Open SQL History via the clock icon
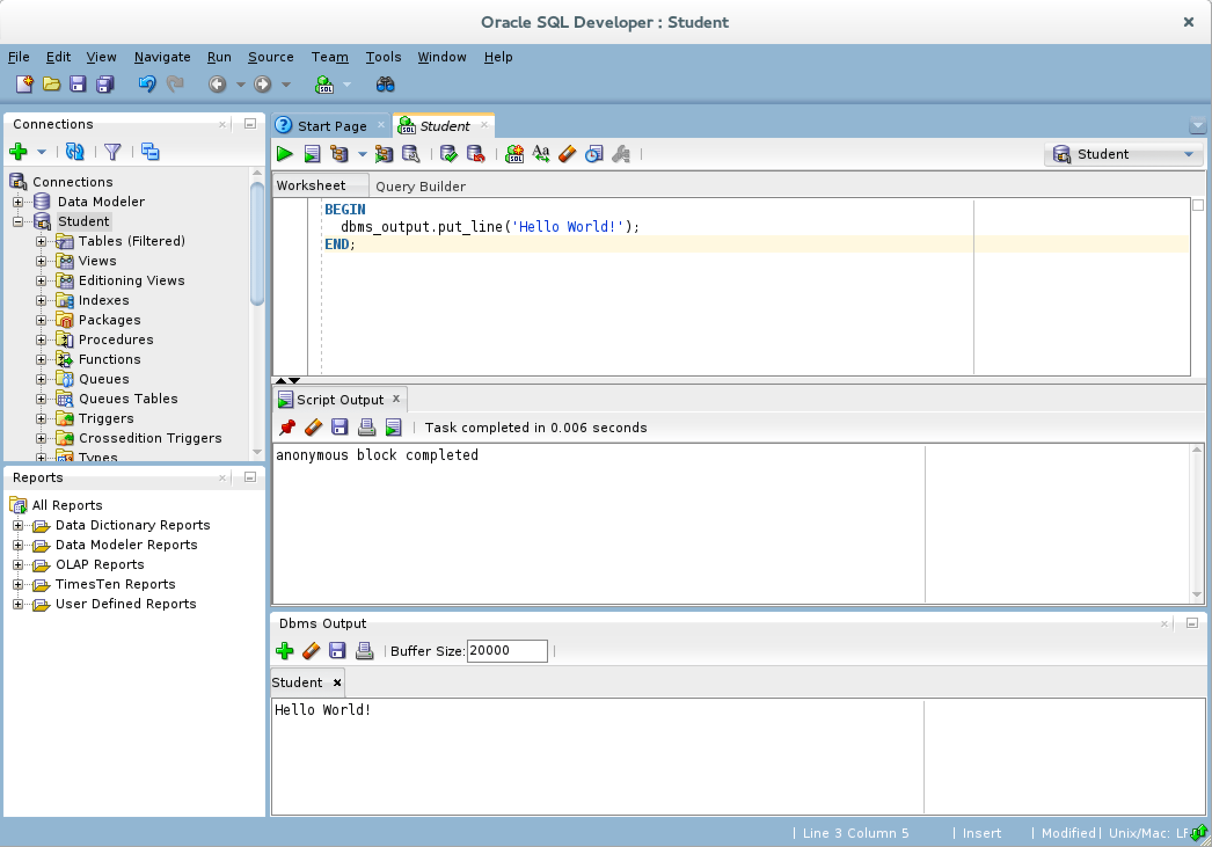The image size is (1212, 847). pyautogui.click(x=593, y=154)
